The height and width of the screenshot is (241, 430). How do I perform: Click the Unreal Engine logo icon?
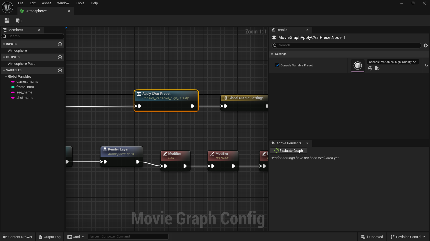(x=7, y=7)
